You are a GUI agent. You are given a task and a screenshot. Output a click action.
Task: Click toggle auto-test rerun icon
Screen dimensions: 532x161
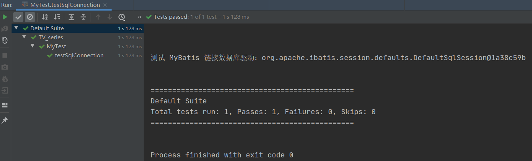point(5,40)
